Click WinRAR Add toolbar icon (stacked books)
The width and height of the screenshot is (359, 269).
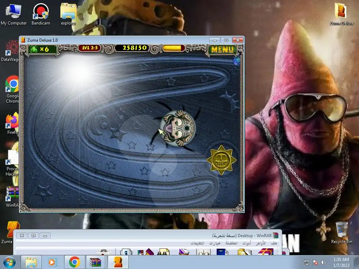point(266,252)
